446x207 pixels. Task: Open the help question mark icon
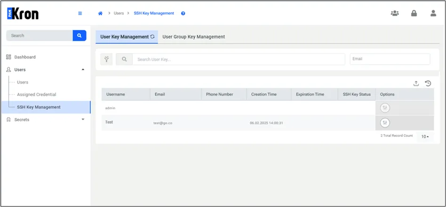[183, 13]
